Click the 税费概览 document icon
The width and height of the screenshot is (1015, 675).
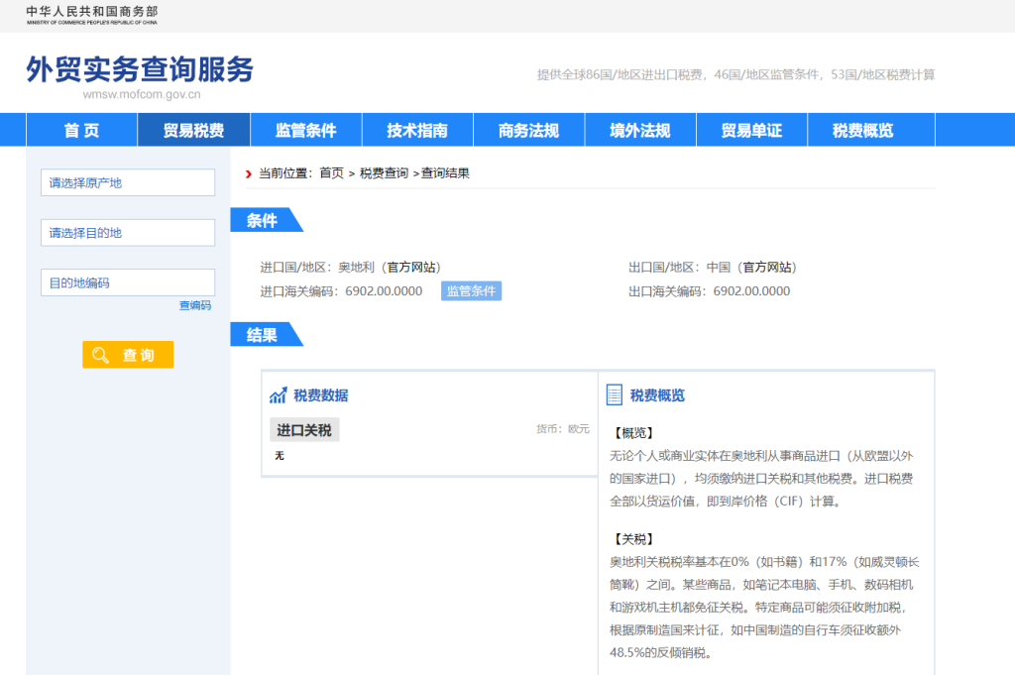[x=615, y=394]
